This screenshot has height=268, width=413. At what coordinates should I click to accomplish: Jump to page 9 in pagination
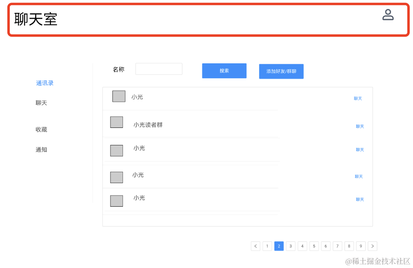361,246
